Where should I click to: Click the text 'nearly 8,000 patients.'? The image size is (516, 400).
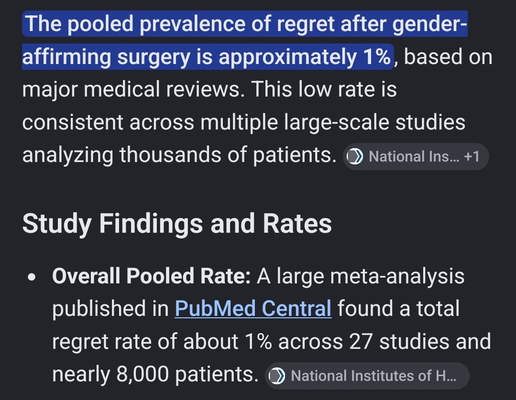[155, 374]
